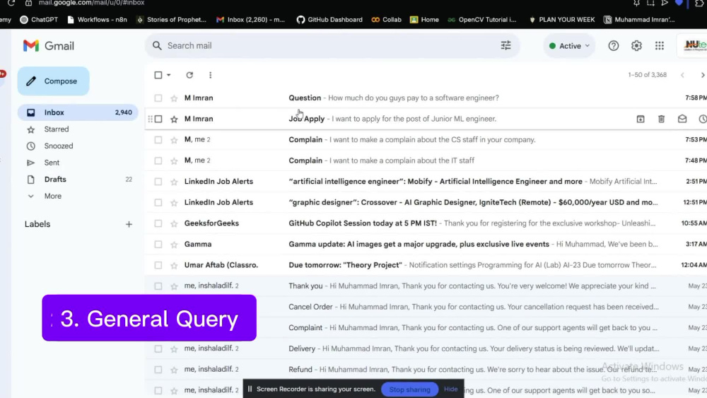This screenshot has height=398, width=707.
Task: Star the Job Apply email
Action: [x=174, y=119]
